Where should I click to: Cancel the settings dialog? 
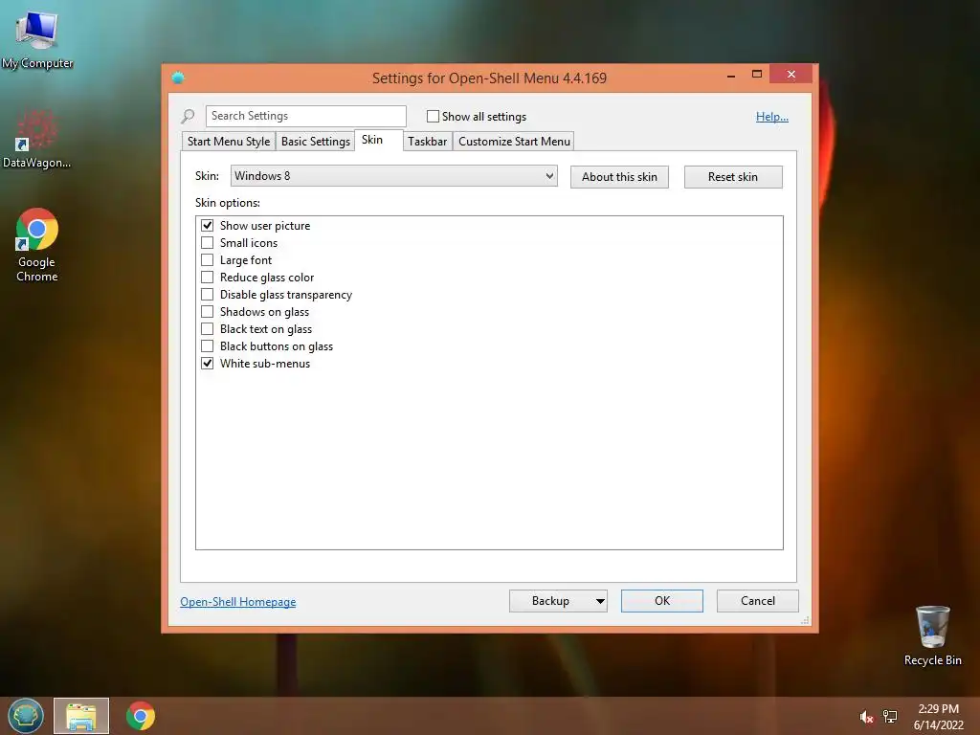(758, 601)
